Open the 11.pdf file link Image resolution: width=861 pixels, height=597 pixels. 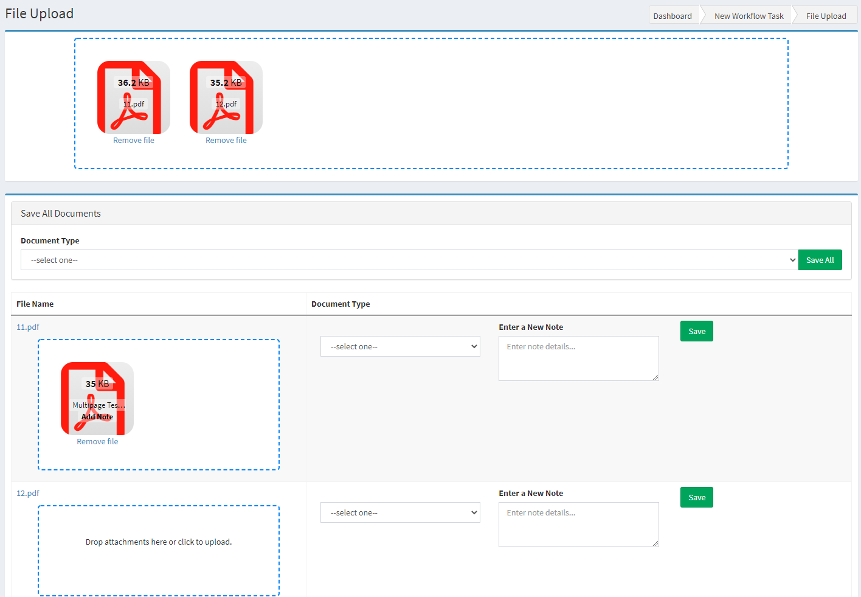coord(28,327)
